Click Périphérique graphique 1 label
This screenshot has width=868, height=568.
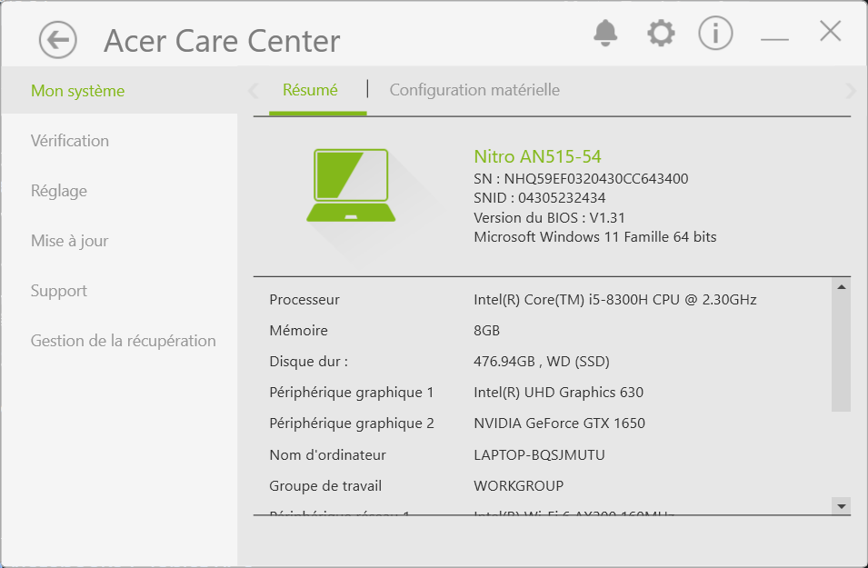pyautogui.click(x=352, y=393)
